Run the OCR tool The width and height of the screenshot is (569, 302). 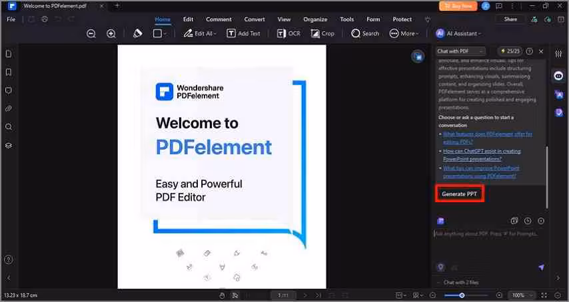click(288, 33)
